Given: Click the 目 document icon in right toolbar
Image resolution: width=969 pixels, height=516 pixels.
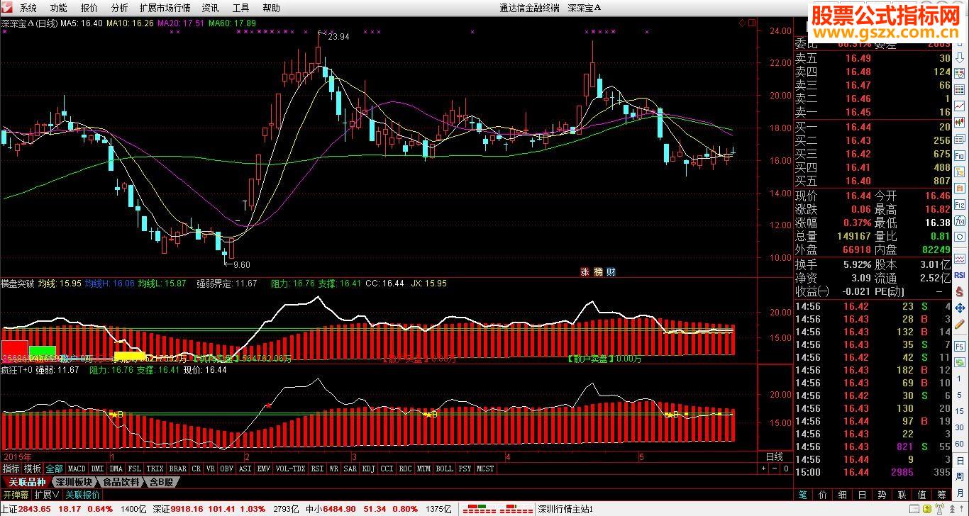Looking at the screenshot, I should point(959,188).
